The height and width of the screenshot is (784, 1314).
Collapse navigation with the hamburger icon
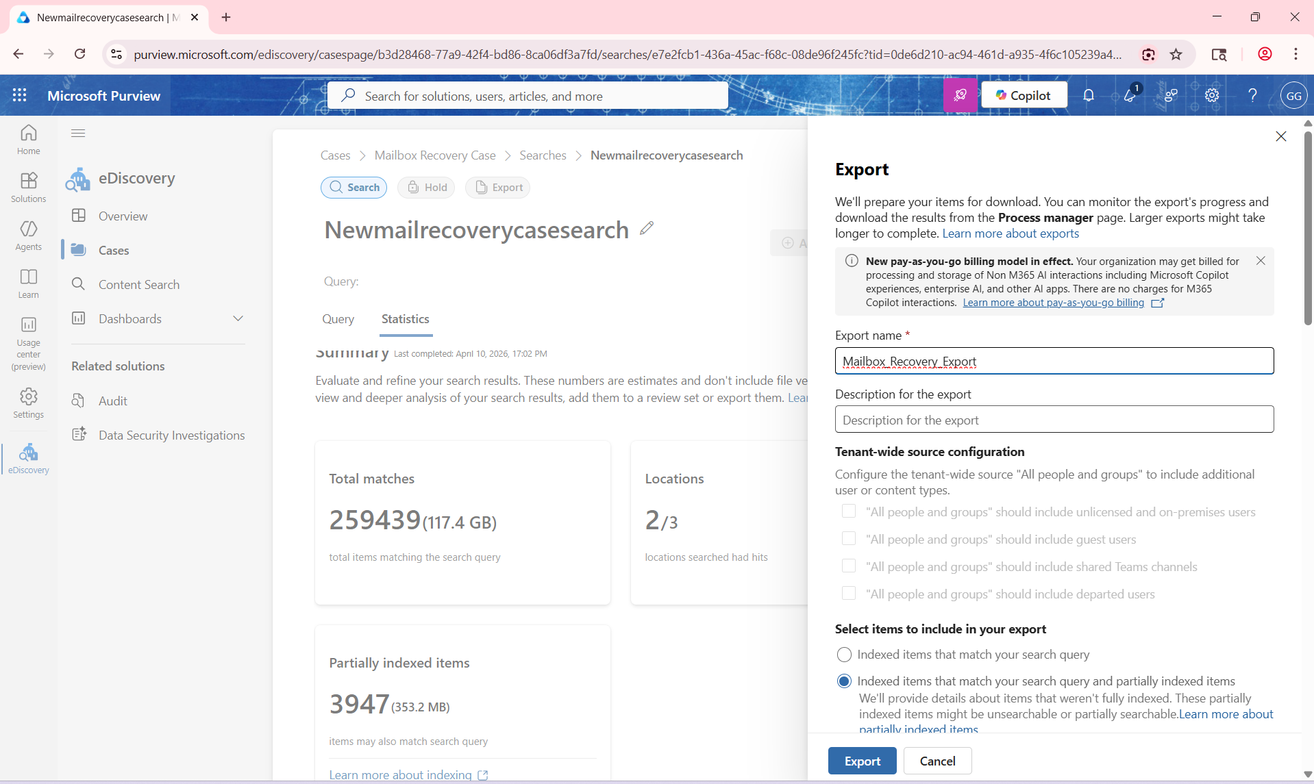(78, 133)
